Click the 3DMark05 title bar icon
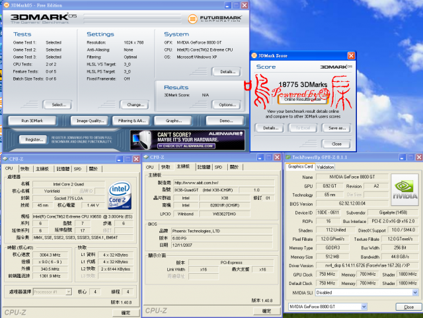Image resolution: width=423 pixels, height=318 pixels. (x=7, y=5)
